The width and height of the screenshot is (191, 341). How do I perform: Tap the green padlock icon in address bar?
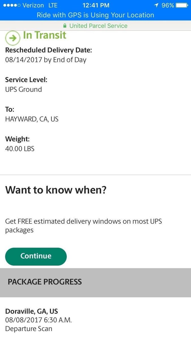65,26
